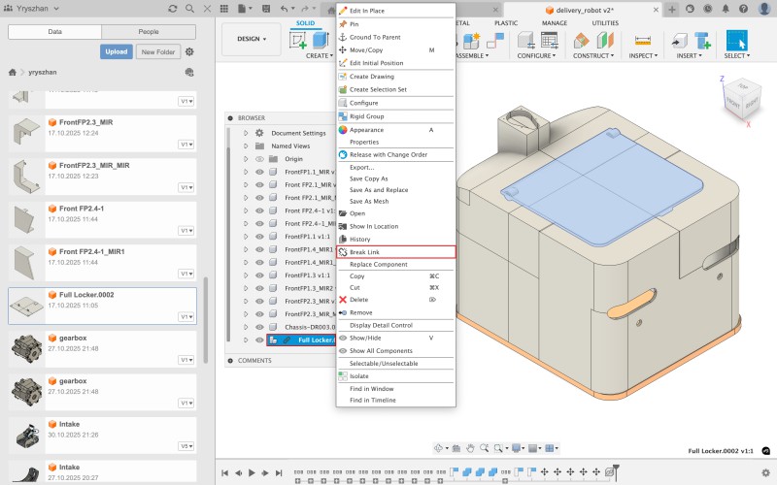Toggle visibility of FrontFP1.3 v1:1 component
Screen dimensions: 777x485
259,275
